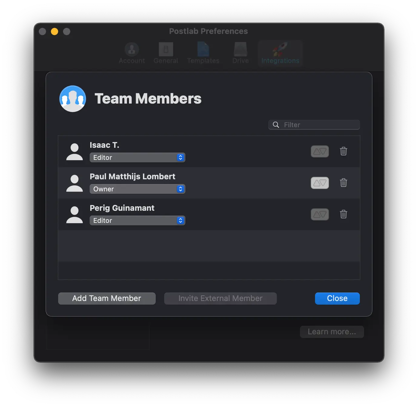Toggle triangles button for Isaac T.
Image resolution: width=418 pixels, height=407 pixels.
(x=320, y=151)
